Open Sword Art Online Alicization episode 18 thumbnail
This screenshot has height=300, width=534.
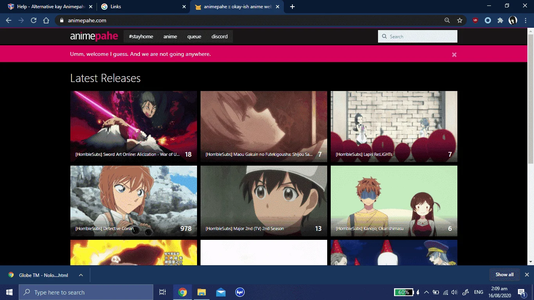[134, 127]
